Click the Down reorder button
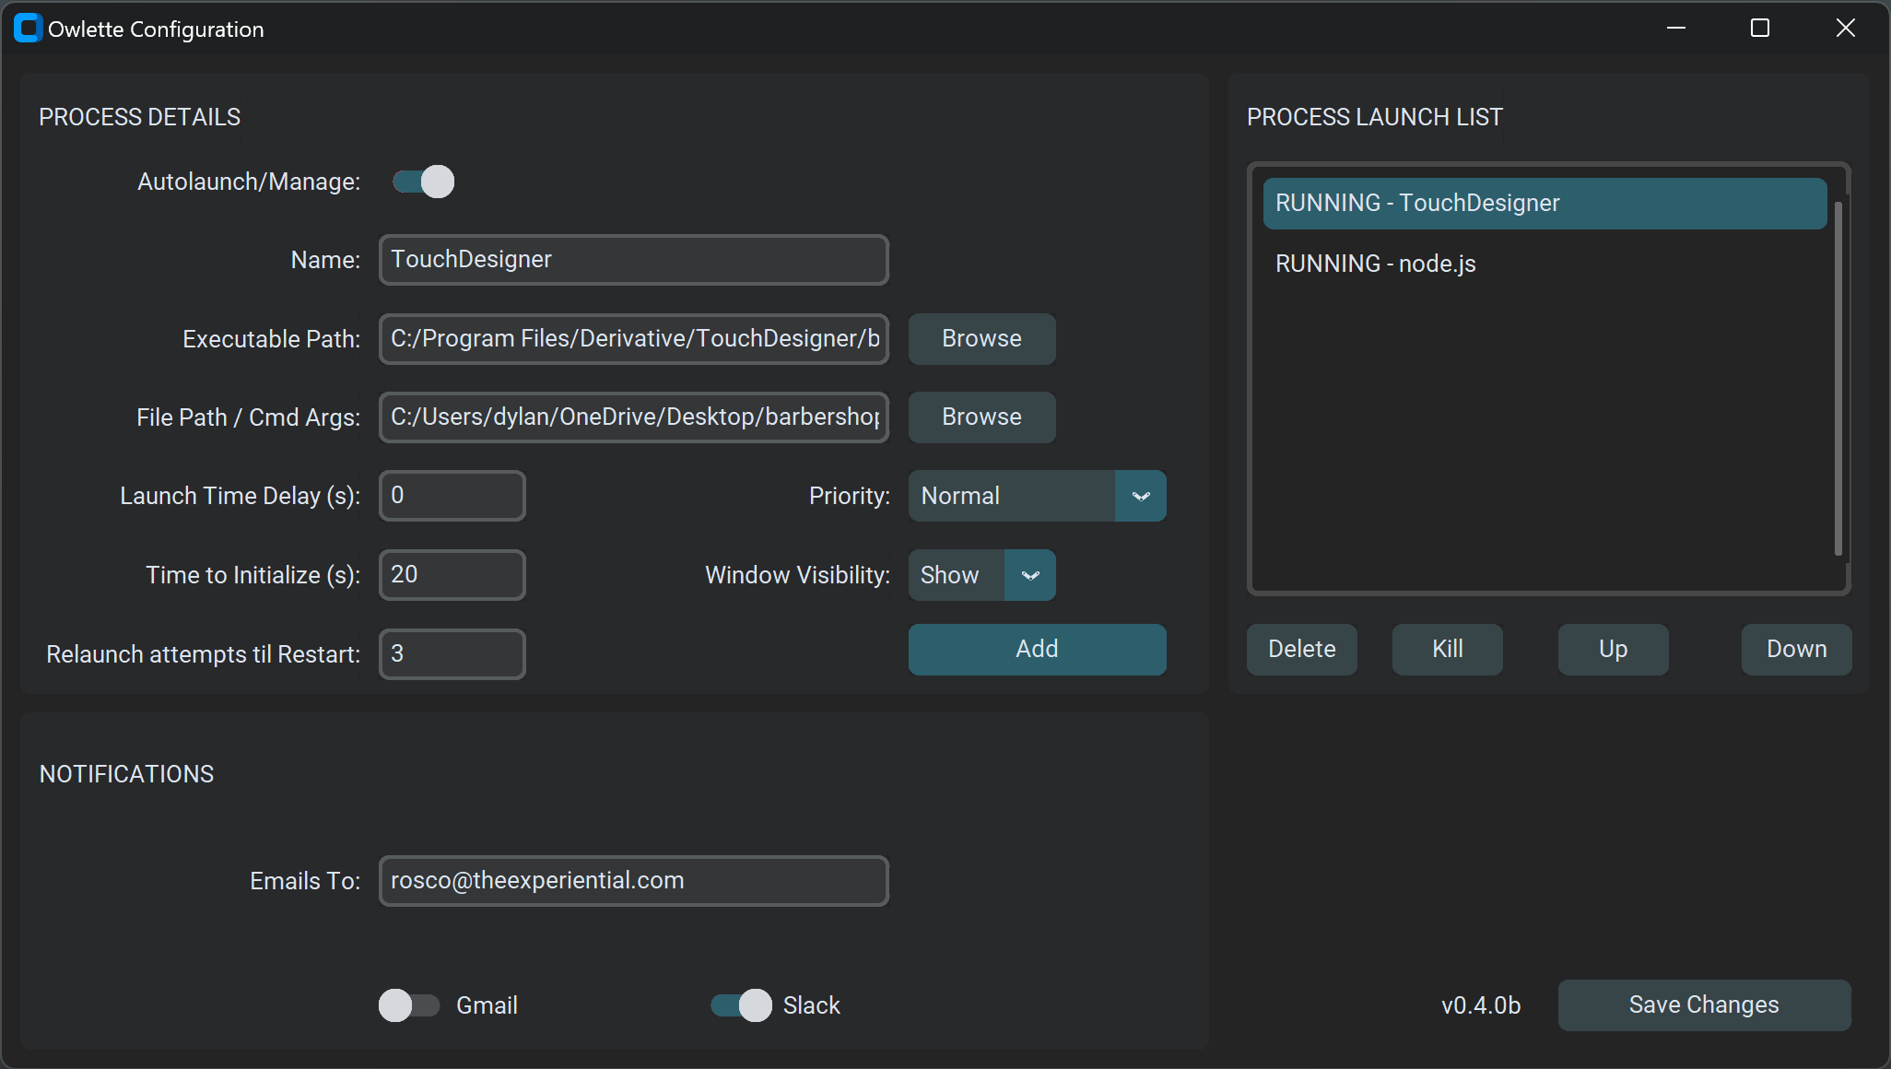 click(x=1796, y=648)
